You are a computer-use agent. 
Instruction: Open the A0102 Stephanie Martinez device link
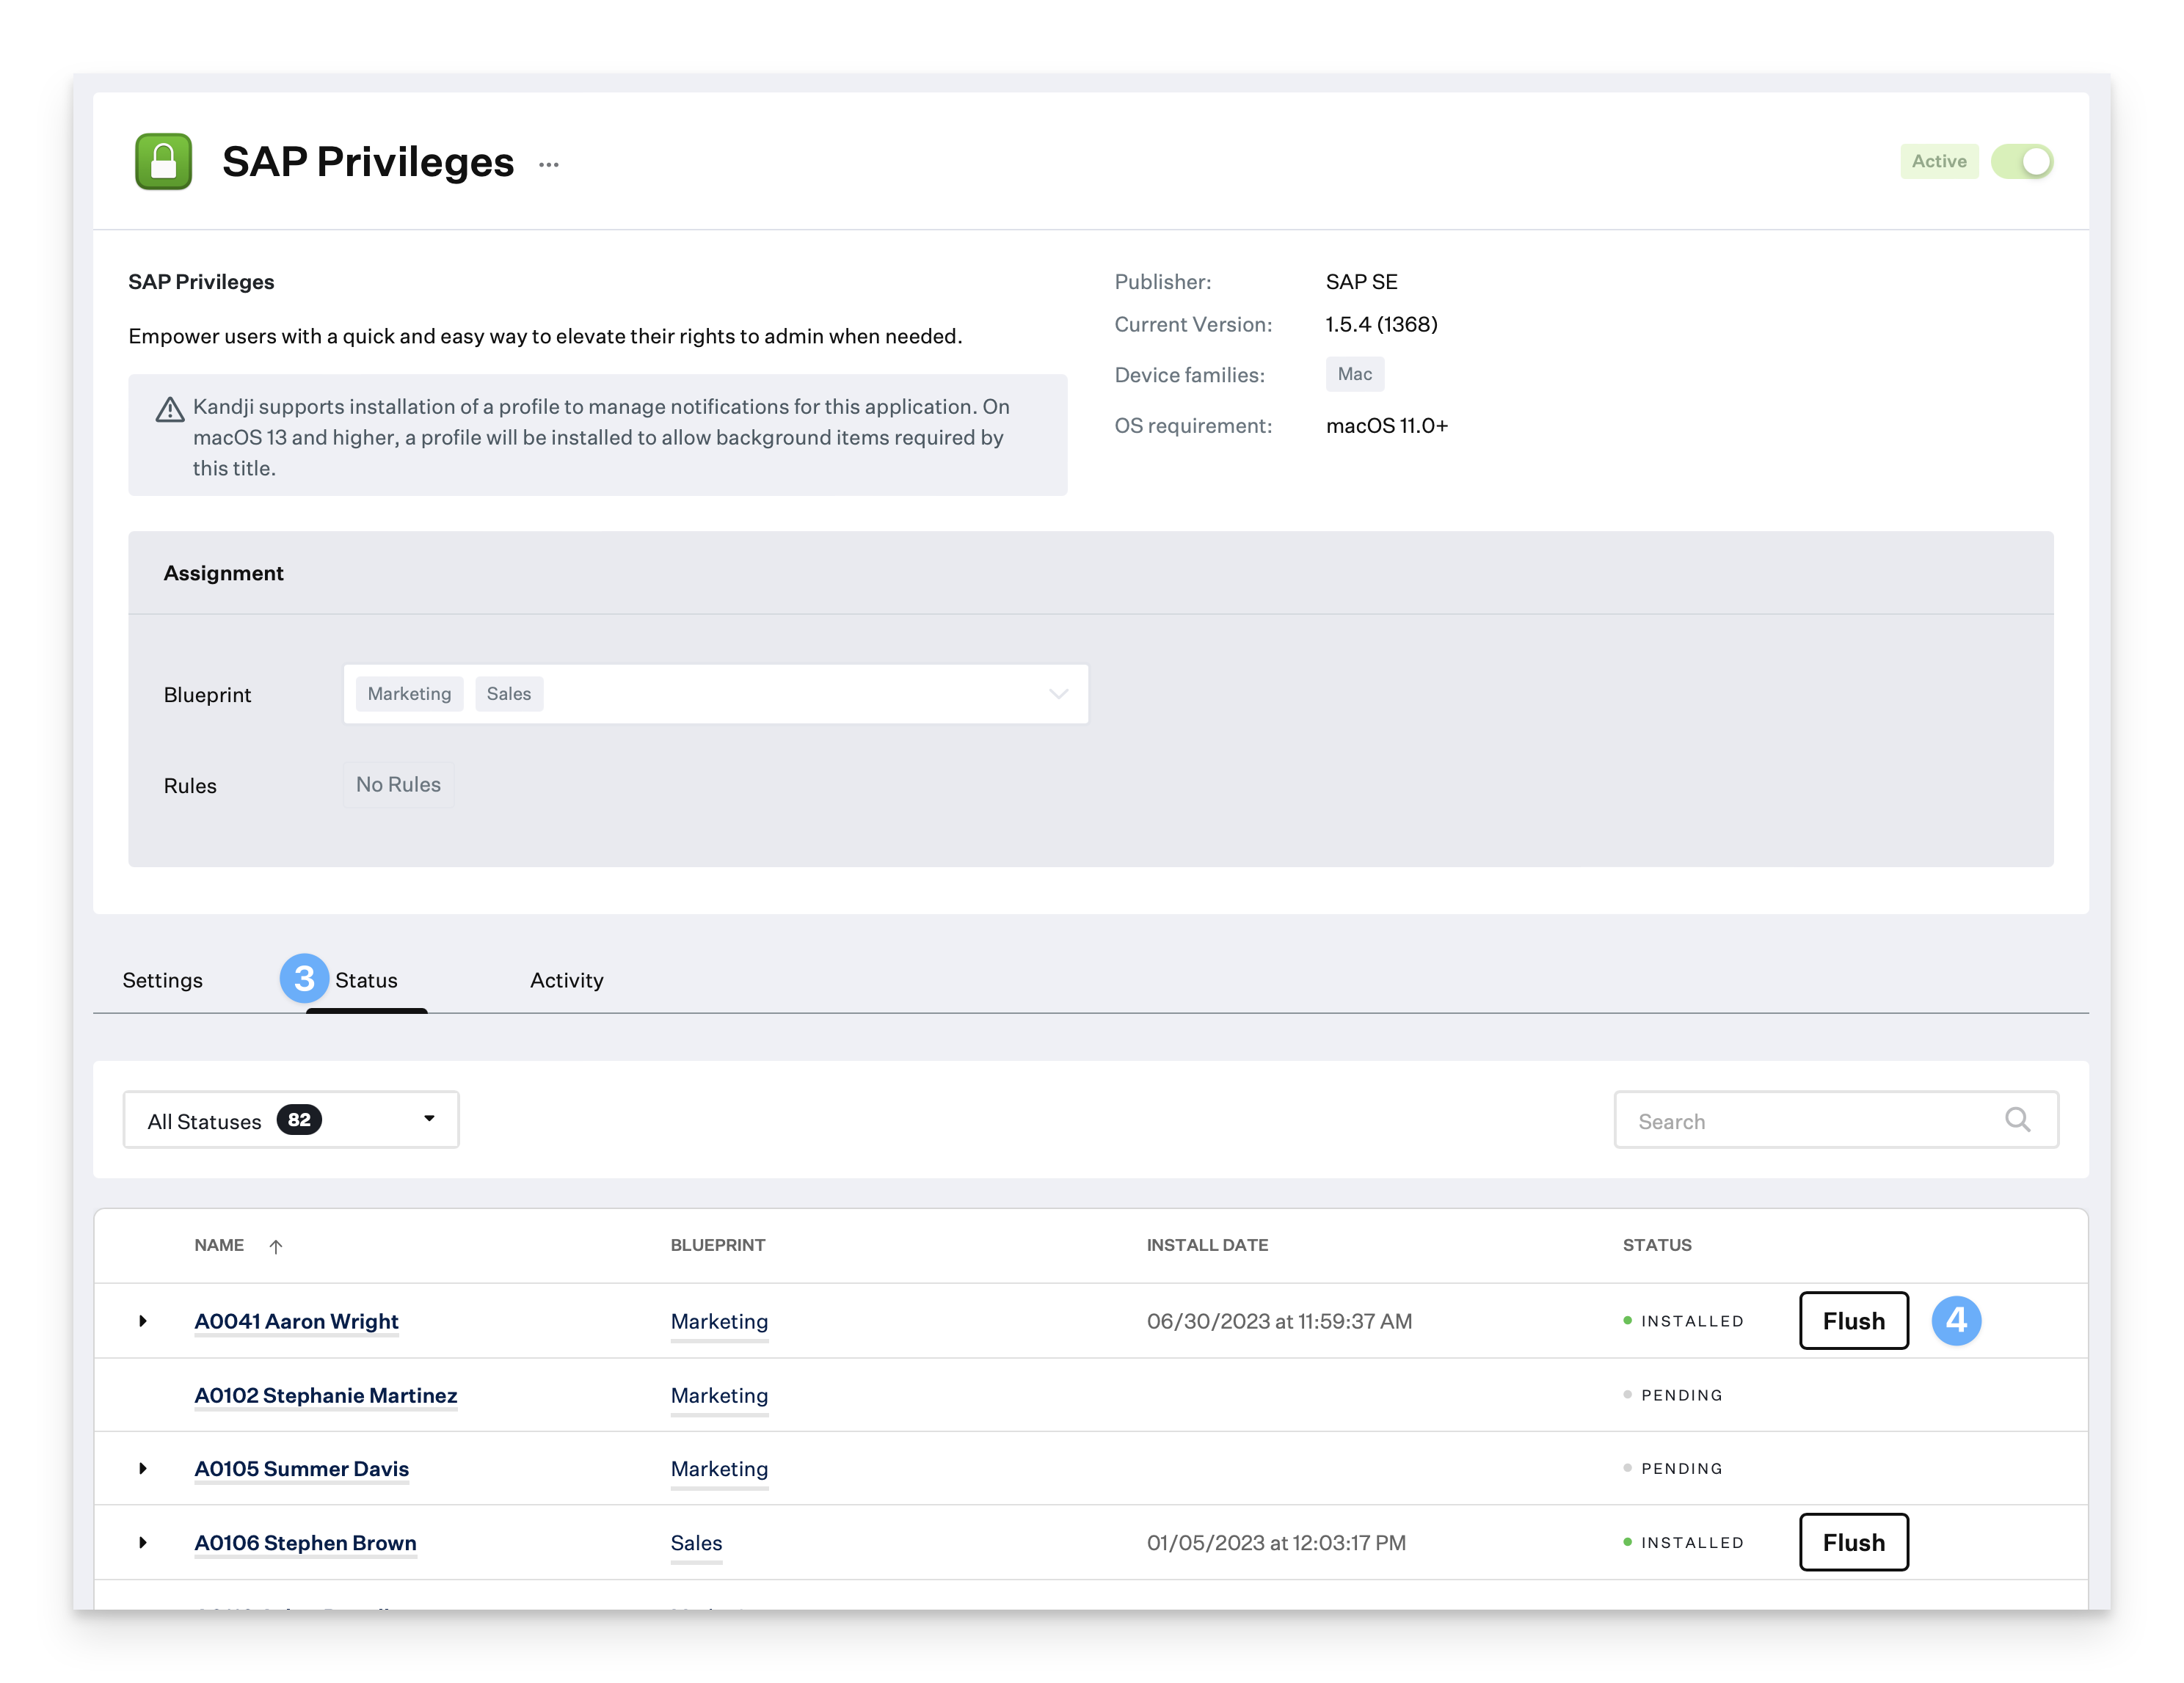click(x=325, y=1395)
